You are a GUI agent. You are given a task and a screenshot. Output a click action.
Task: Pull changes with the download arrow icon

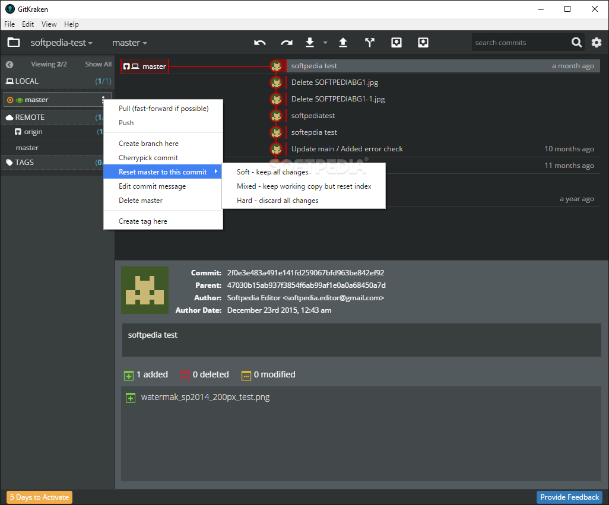click(x=310, y=42)
